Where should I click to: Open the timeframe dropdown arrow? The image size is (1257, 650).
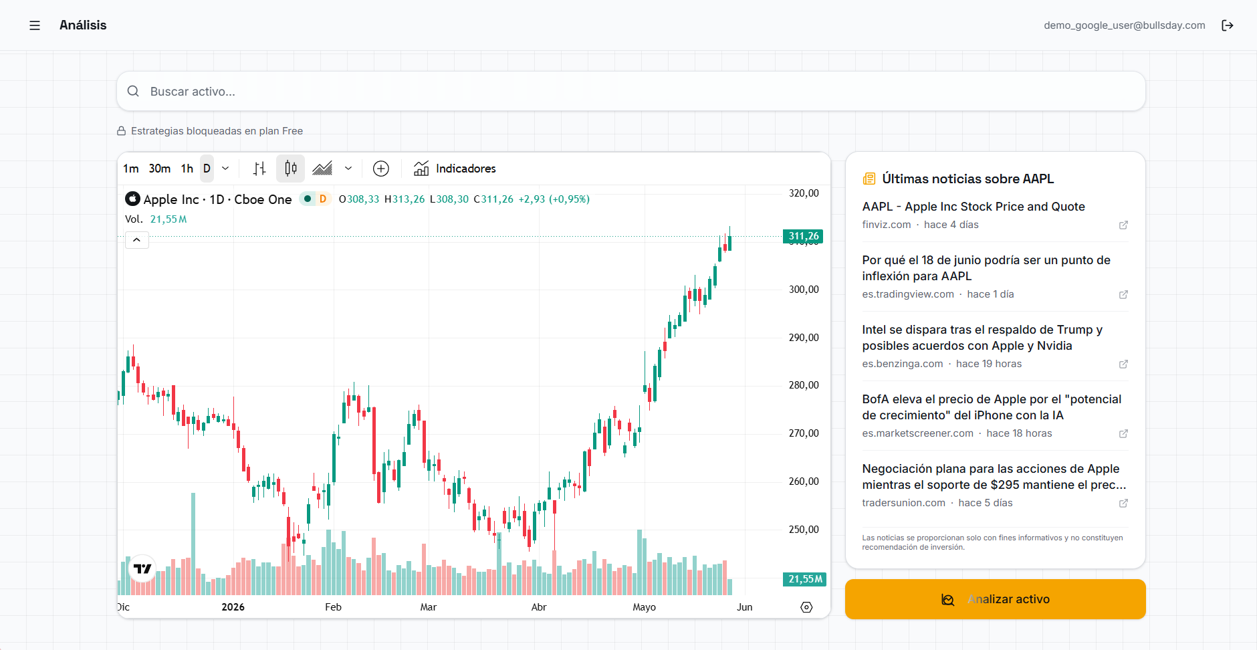(225, 169)
